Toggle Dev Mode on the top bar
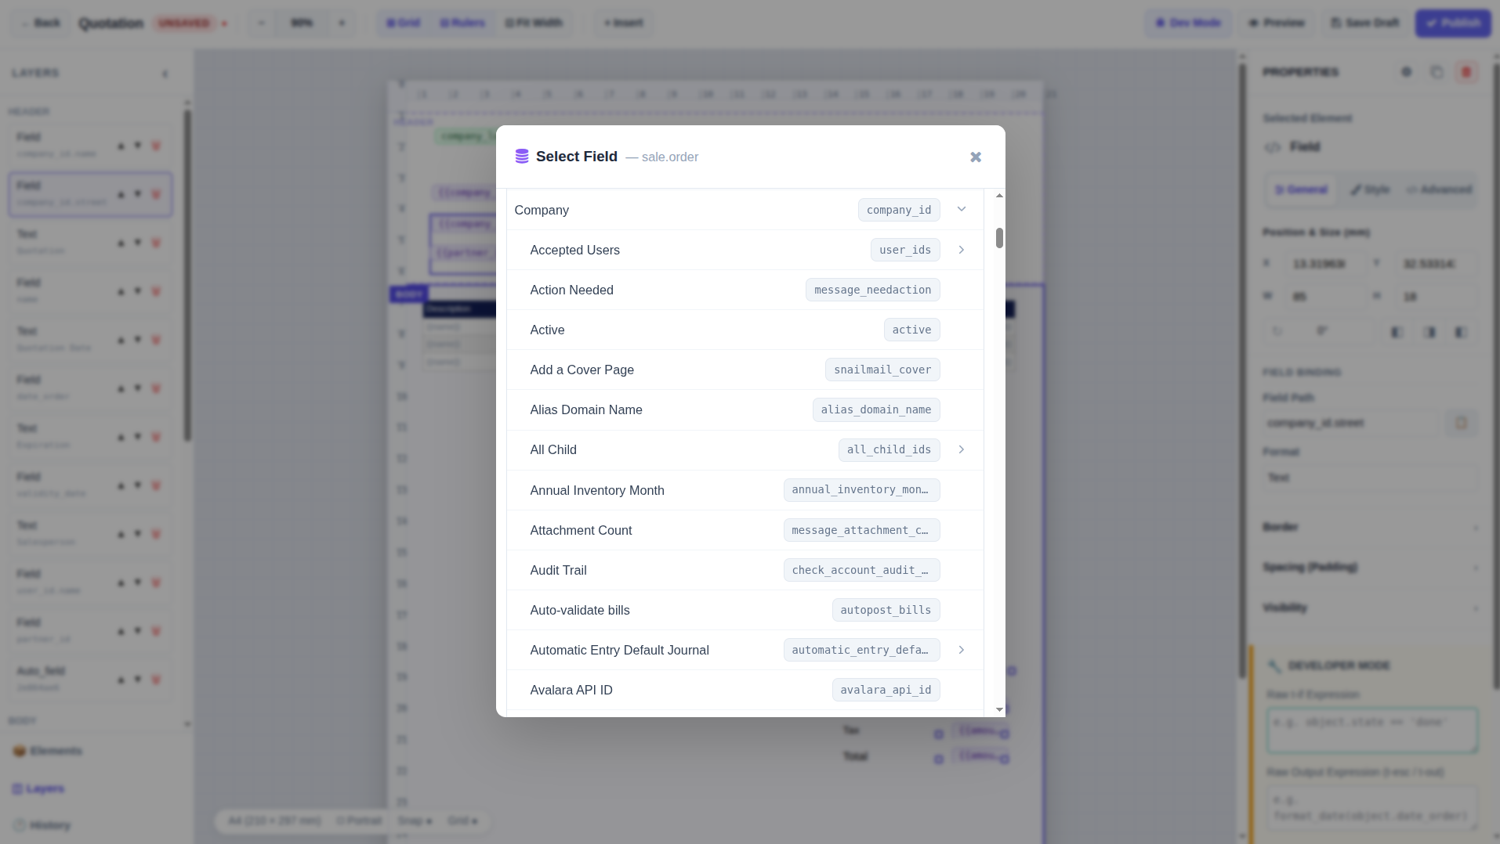 coord(1188,23)
